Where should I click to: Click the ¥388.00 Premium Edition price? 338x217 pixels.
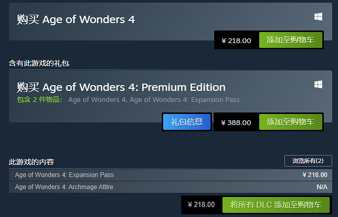pyautogui.click(x=236, y=122)
